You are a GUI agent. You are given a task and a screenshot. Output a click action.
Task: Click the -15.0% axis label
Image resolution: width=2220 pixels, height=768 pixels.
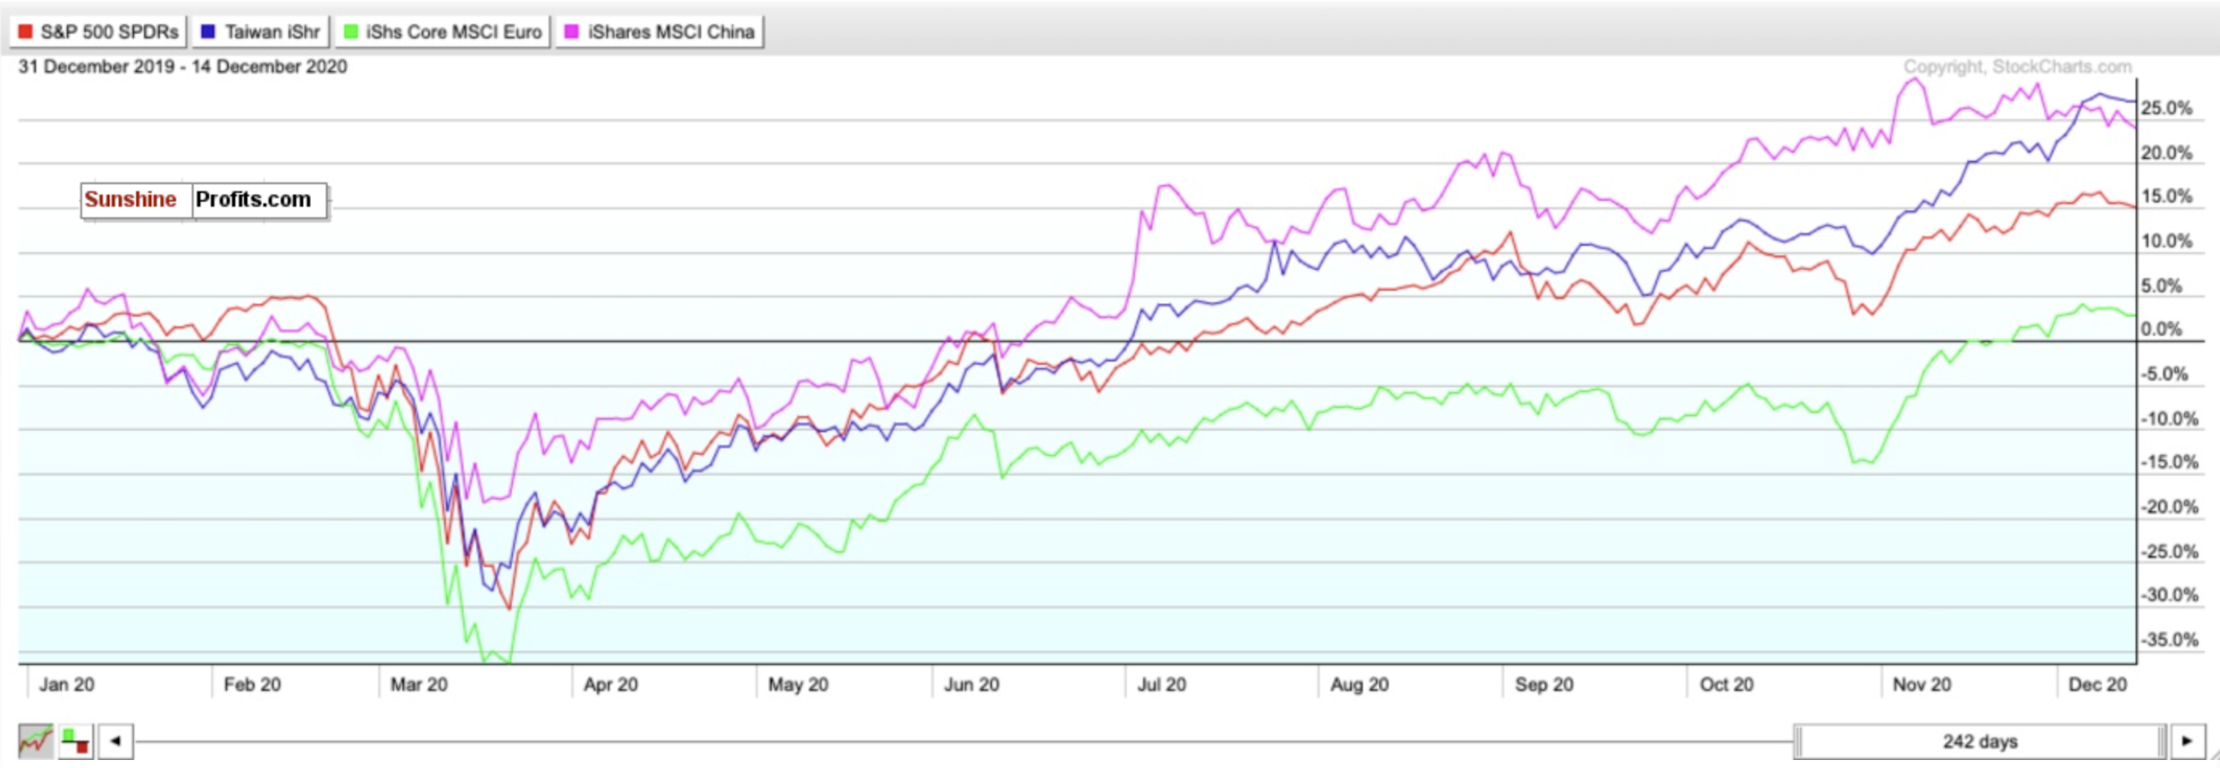pos(2169,462)
